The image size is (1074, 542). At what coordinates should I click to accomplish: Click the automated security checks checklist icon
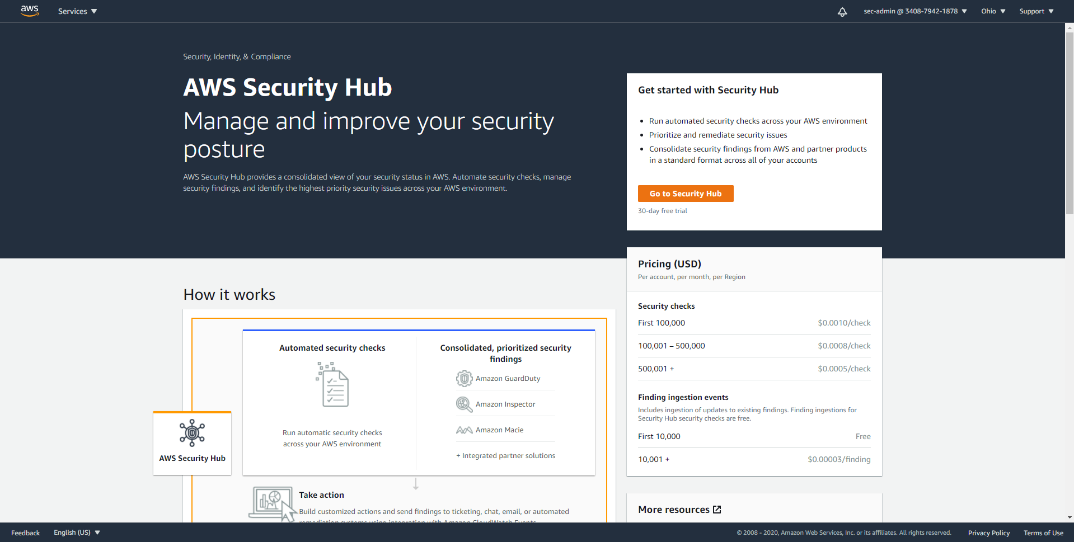pyautogui.click(x=332, y=384)
